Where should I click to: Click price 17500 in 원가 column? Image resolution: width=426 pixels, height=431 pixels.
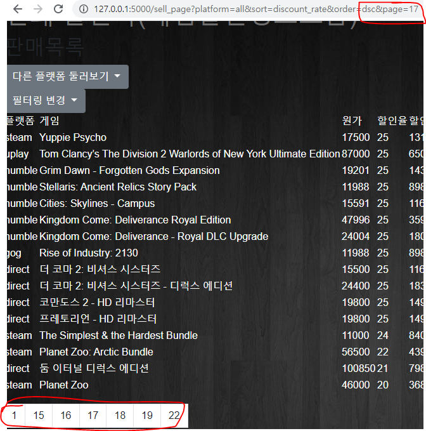pos(356,138)
